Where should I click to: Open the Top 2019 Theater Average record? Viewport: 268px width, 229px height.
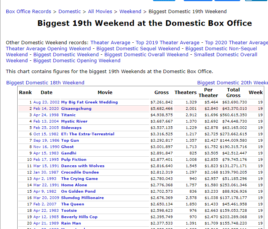168,43
